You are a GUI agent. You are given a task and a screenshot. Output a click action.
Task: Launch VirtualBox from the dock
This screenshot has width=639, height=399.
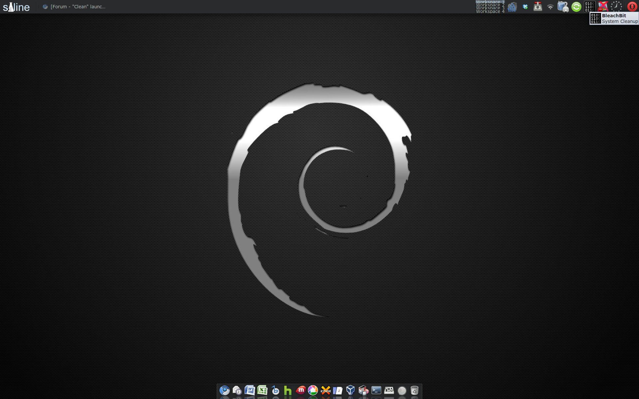(350, 390)
